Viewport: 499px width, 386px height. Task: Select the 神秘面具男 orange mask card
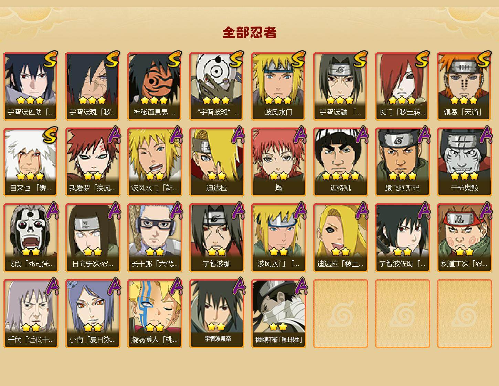[x=155, y=86]
